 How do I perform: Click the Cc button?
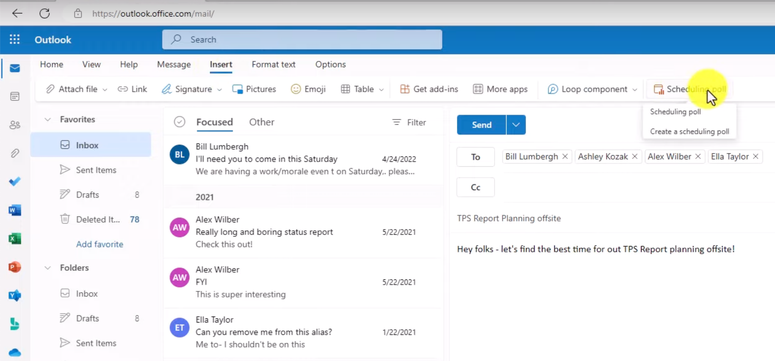click(x=476, y=187)
